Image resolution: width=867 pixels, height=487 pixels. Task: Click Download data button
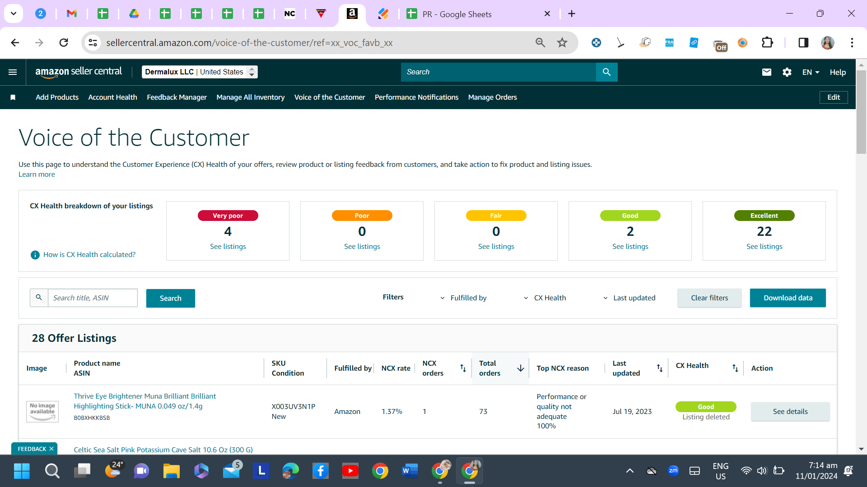tap(788, 298)
